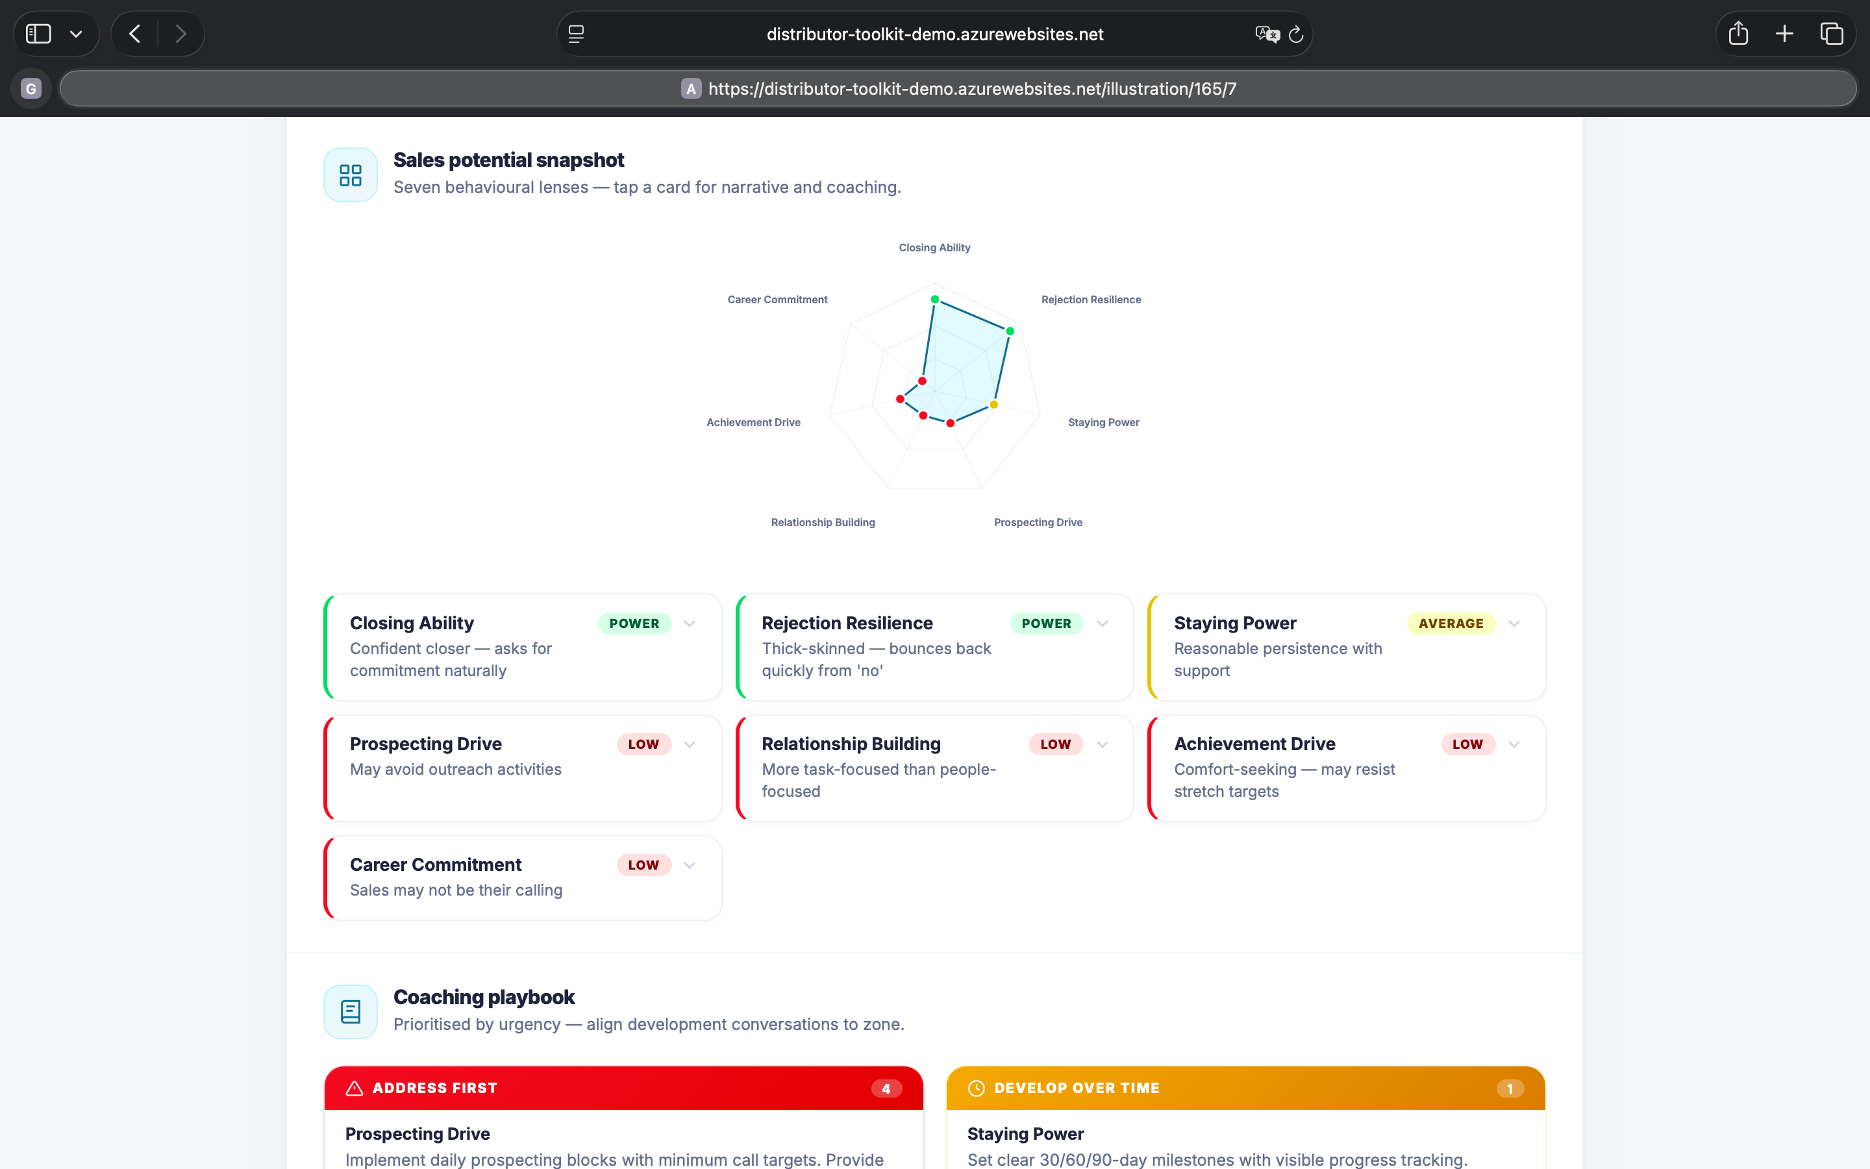Expand the Closing Ability card details
This screenshot has width=1870, height=1169.
(x=690, y=623)
